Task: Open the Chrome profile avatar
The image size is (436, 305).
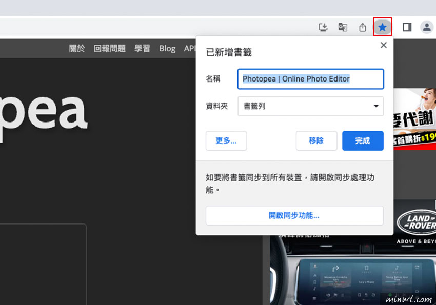Action: (427, 27)
